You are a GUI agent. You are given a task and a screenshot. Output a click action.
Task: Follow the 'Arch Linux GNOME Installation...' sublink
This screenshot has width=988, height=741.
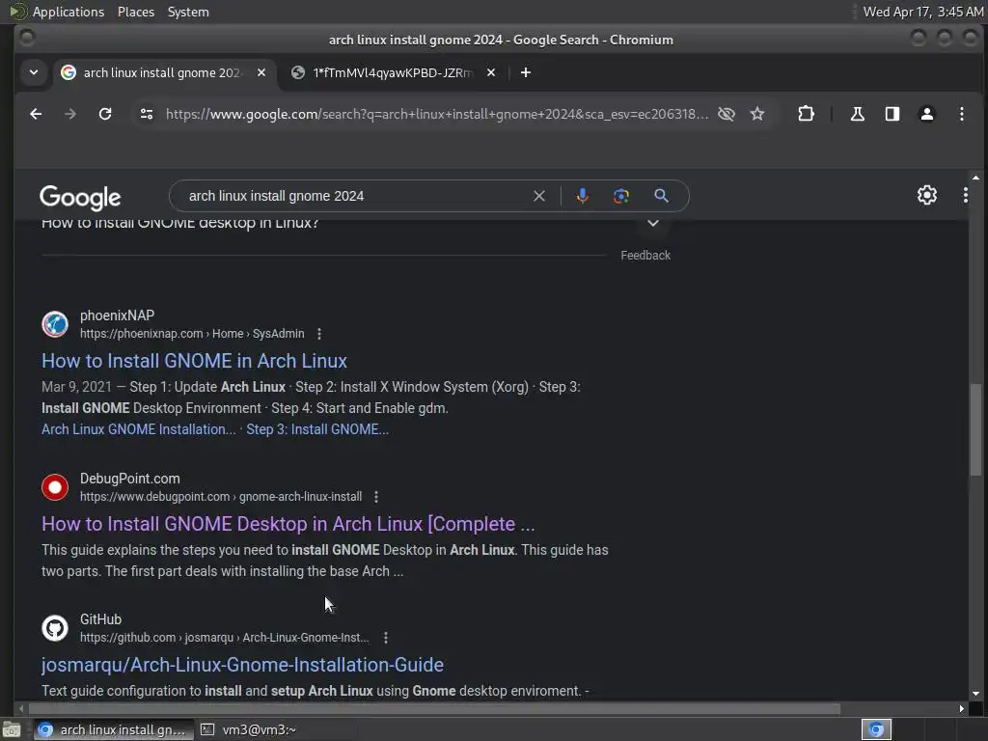(x=139, y=429)
